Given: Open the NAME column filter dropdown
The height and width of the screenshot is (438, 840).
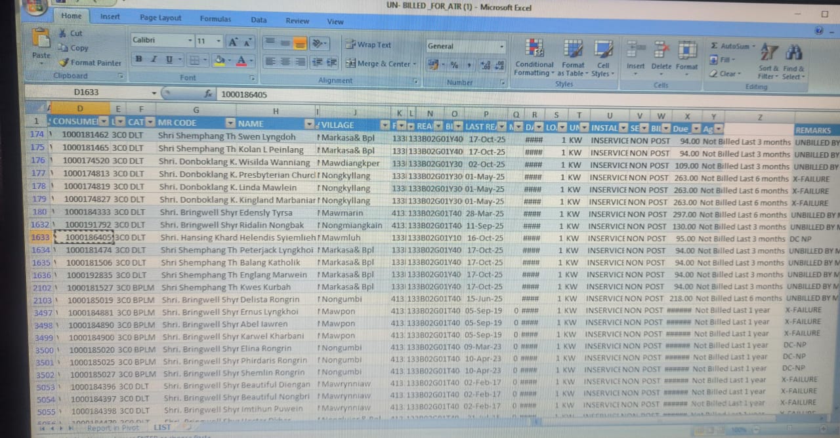Looking at the screenshot, I should coord(310,124).
